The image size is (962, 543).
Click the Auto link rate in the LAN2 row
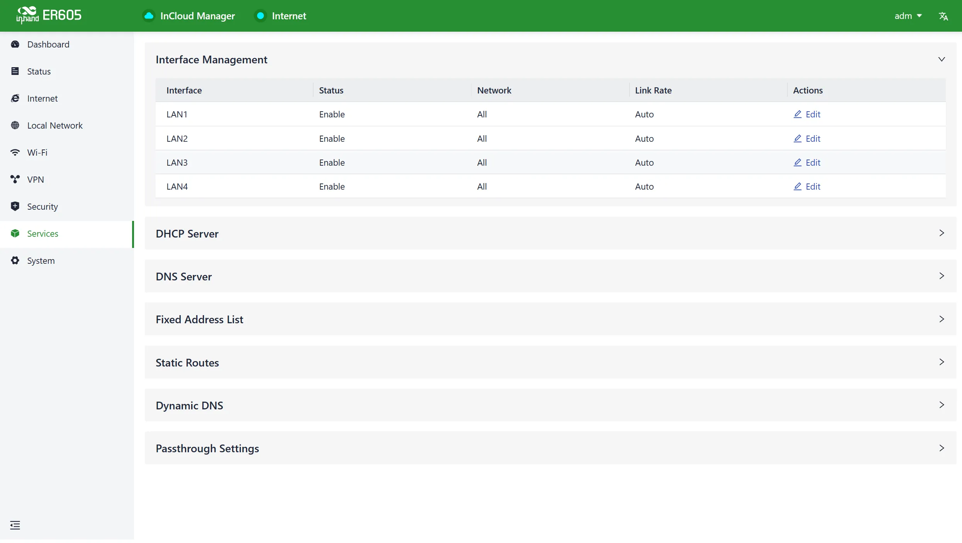tap(644, 139)
